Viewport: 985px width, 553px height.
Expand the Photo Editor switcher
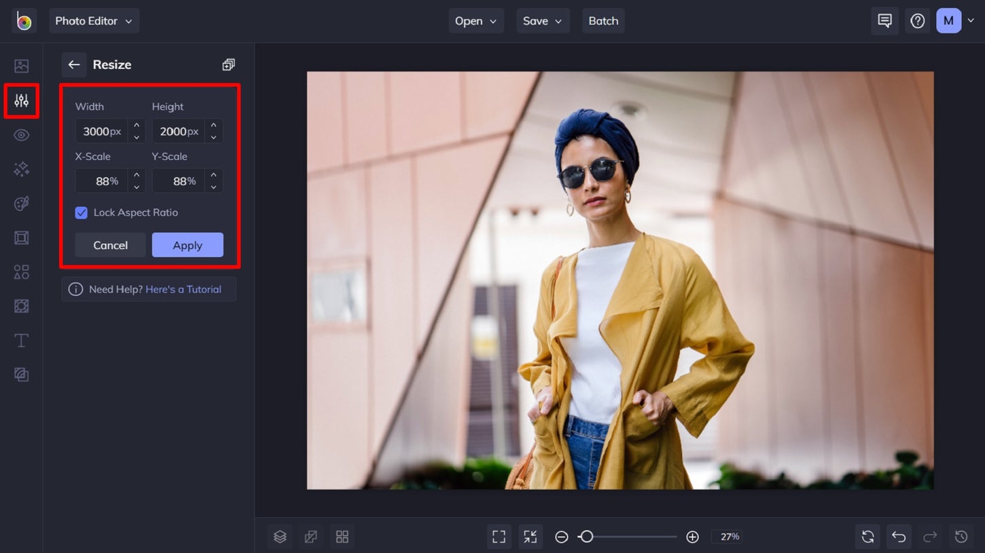click(x=94, y=20)
